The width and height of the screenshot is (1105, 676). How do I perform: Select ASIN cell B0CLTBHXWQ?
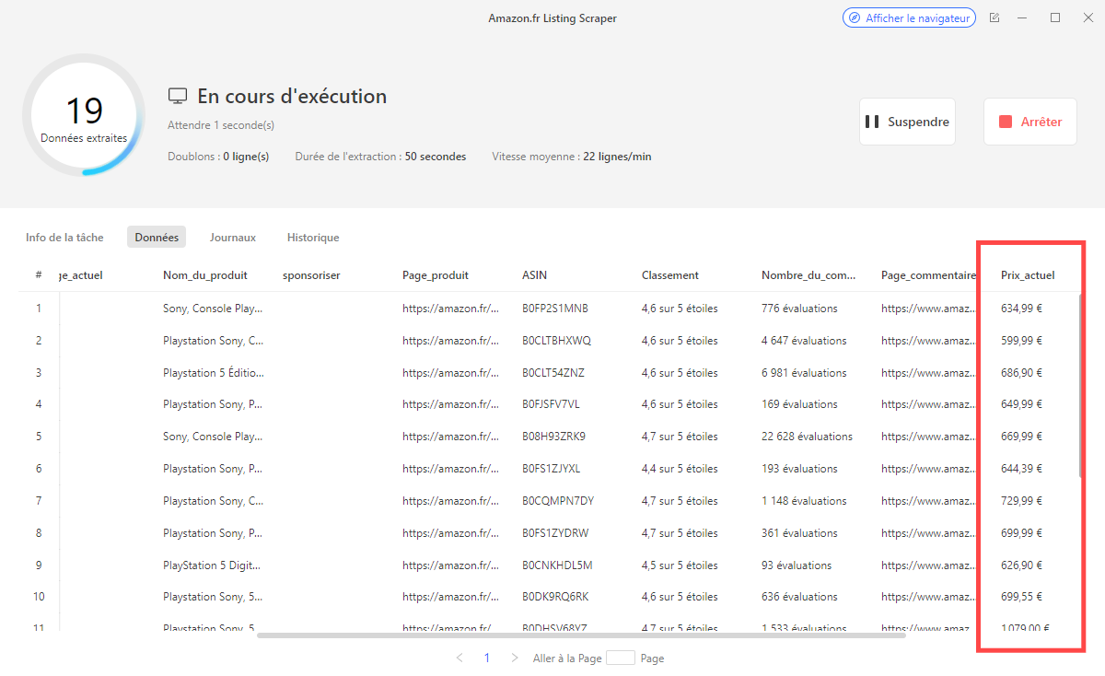[x=557, y=341]
